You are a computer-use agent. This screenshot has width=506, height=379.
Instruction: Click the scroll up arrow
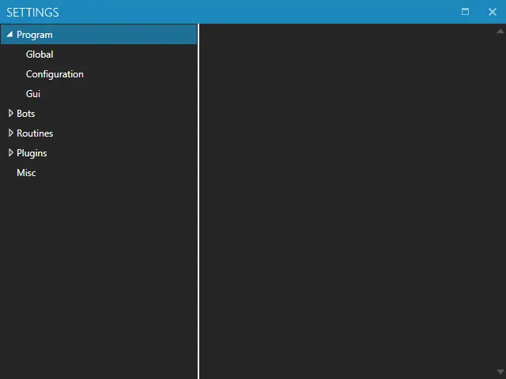(x=500, y=31)
